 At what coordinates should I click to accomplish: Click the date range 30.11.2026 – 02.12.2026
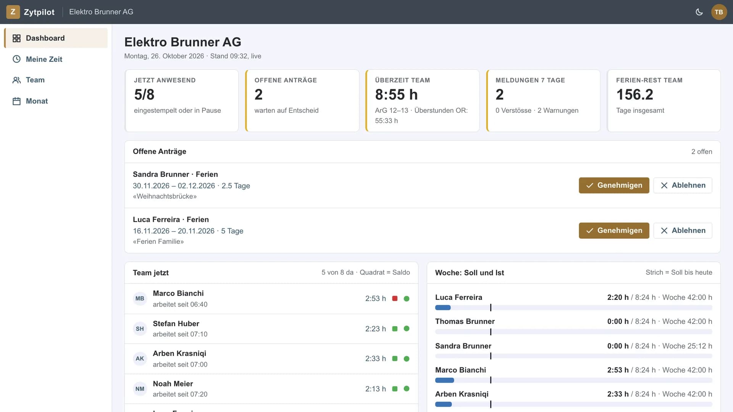[174, 186]
